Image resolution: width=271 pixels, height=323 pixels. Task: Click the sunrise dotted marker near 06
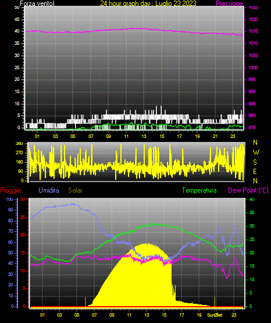pyautogui.click(x=85, y=302)
